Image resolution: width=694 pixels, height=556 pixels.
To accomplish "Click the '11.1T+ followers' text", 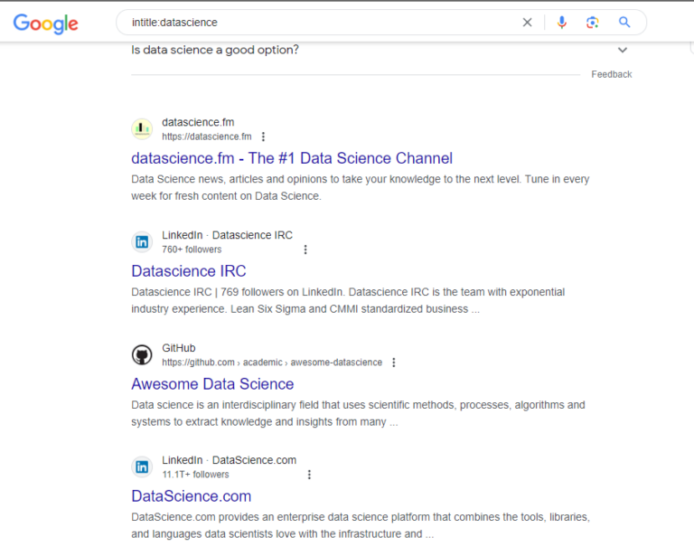I will (195, 475).
